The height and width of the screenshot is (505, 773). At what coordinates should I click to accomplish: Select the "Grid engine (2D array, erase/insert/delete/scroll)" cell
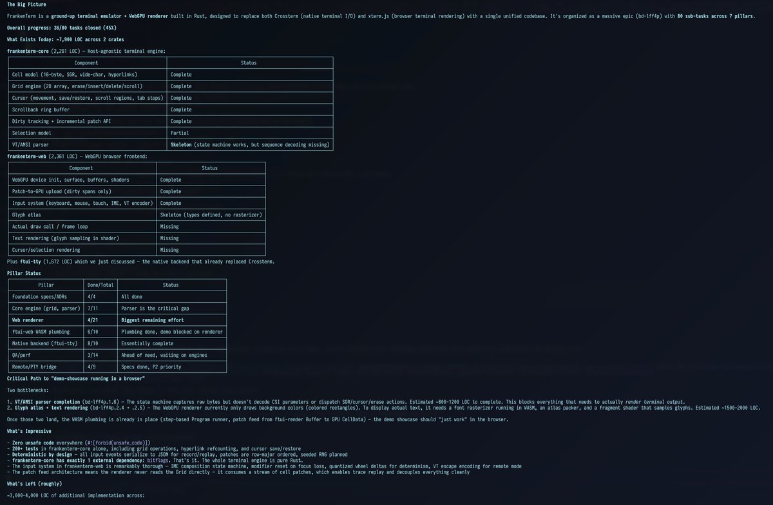87,86
